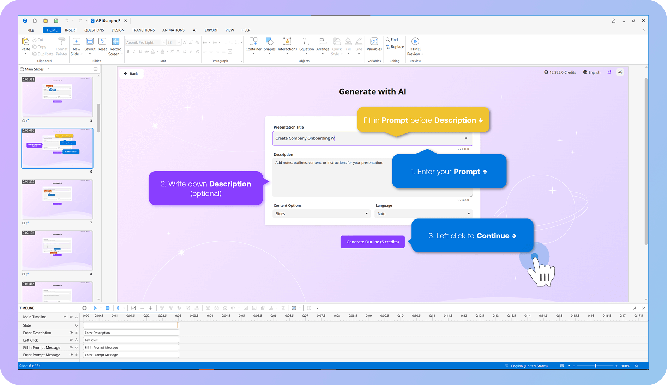Click the Equation icon in Objects group
667x385 pixels.
[x=306, y=42]
